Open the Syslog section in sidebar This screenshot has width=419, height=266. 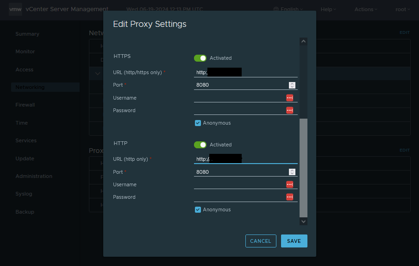24,194
